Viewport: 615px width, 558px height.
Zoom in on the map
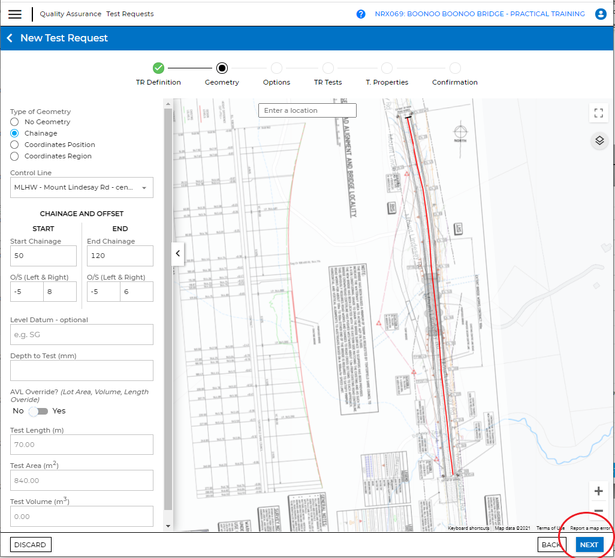pos(598,491)
